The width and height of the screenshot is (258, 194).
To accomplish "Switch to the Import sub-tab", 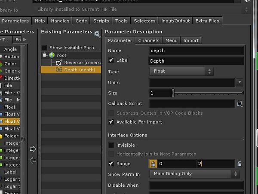I will point(191,41).
